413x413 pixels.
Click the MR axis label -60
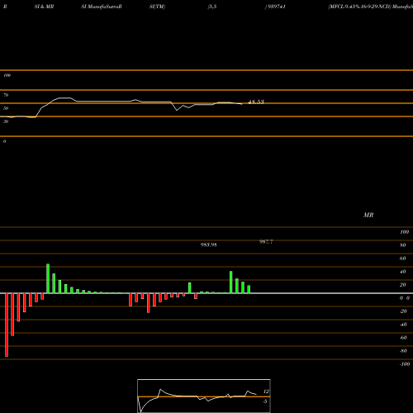point(403,338)
